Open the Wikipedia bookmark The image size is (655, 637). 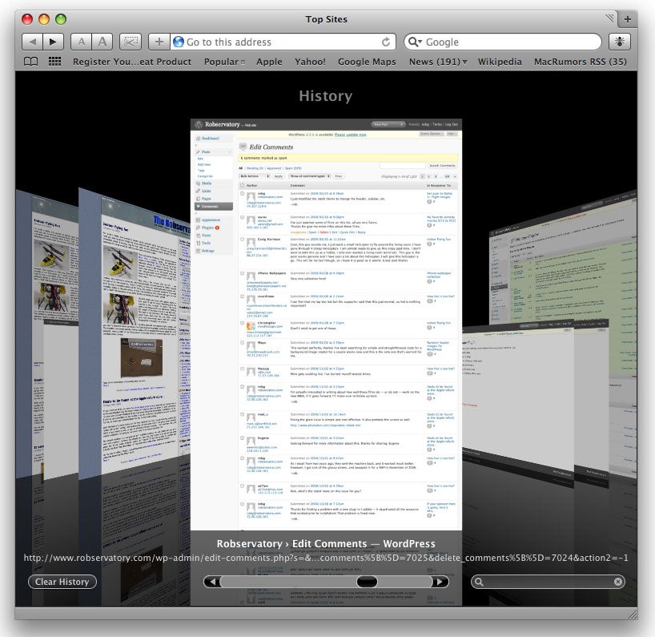[x=500, y=62]
